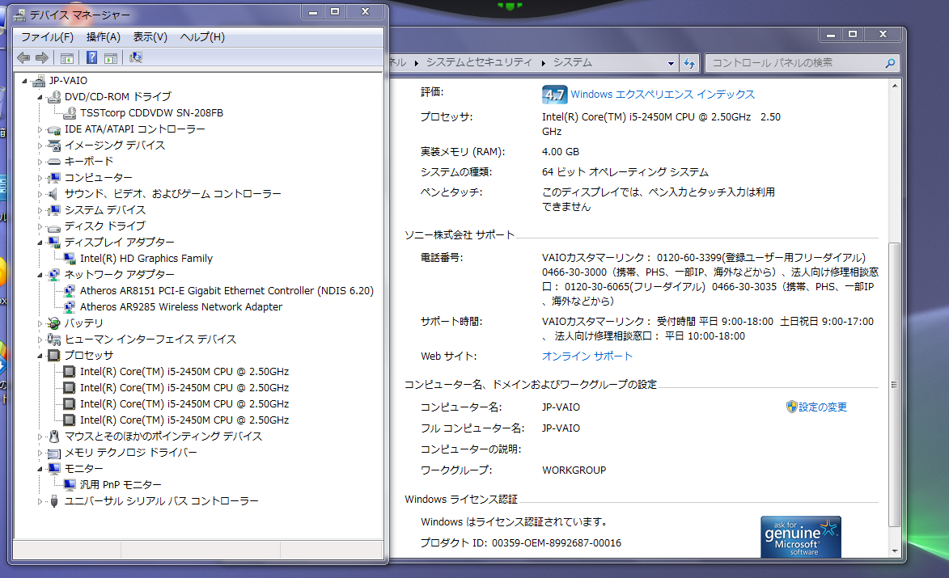Click the shield icon beside 設定の変更
The image size is (949, 578).
pos(791,407)
